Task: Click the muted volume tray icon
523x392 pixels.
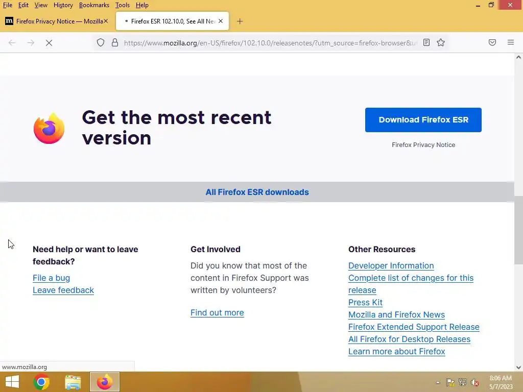Action: click(475, 382)
